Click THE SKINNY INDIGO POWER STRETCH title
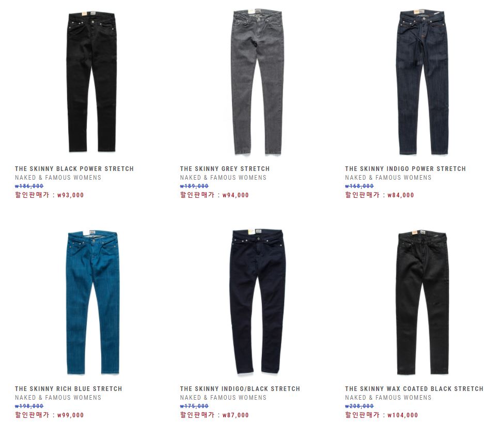 405,169
